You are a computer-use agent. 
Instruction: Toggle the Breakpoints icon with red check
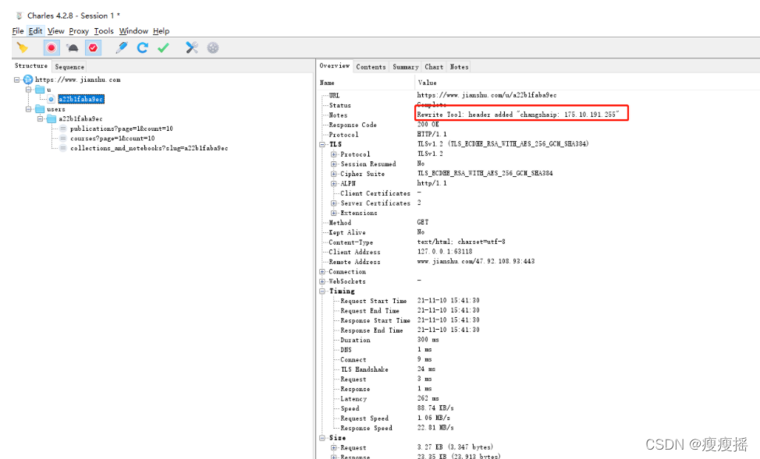click(x=93, y=48)
